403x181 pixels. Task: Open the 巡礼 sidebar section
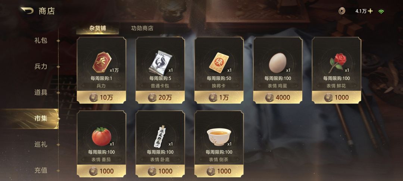[x=41, y=145]
